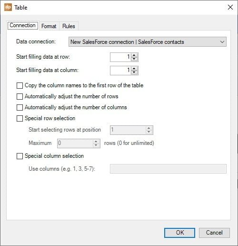The width and height of the screenshot is (238, 246).
Task: Increase the start filling column value
Action: [134, 69]
